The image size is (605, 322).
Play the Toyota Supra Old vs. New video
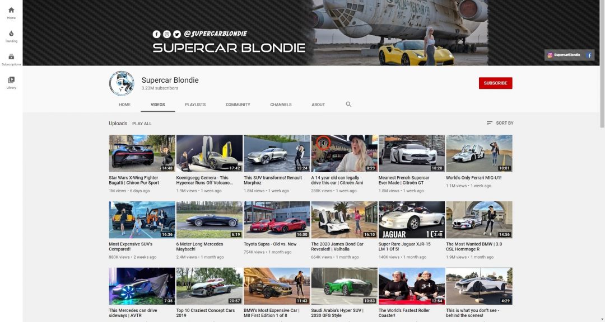tap(276, 219)
